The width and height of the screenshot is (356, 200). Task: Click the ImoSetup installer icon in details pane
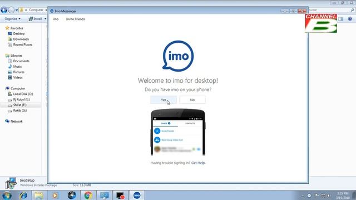[x=11, y=183]
